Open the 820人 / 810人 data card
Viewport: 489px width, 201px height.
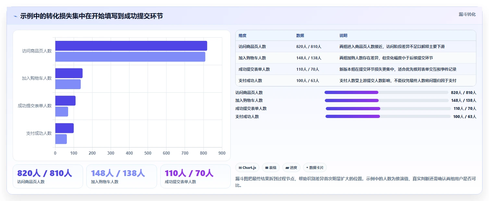pyautogui.click(x=48, y=176)
